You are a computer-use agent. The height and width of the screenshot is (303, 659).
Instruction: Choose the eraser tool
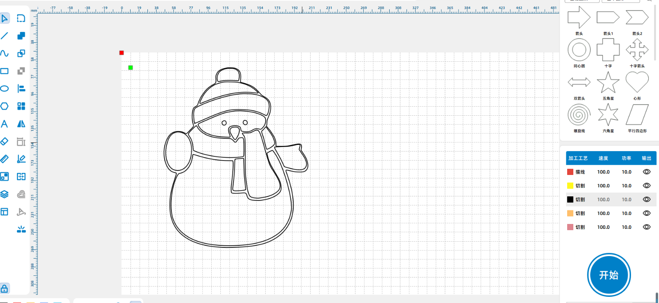coord(5,142)
